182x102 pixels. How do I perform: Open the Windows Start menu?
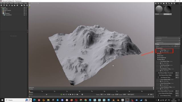coord(2,100)
